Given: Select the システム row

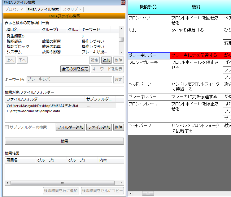Looking at the screenshot, I should click(62, 52).
